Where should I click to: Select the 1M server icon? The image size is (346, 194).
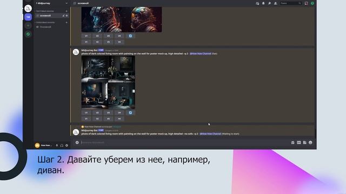click(x=28, y=17)
